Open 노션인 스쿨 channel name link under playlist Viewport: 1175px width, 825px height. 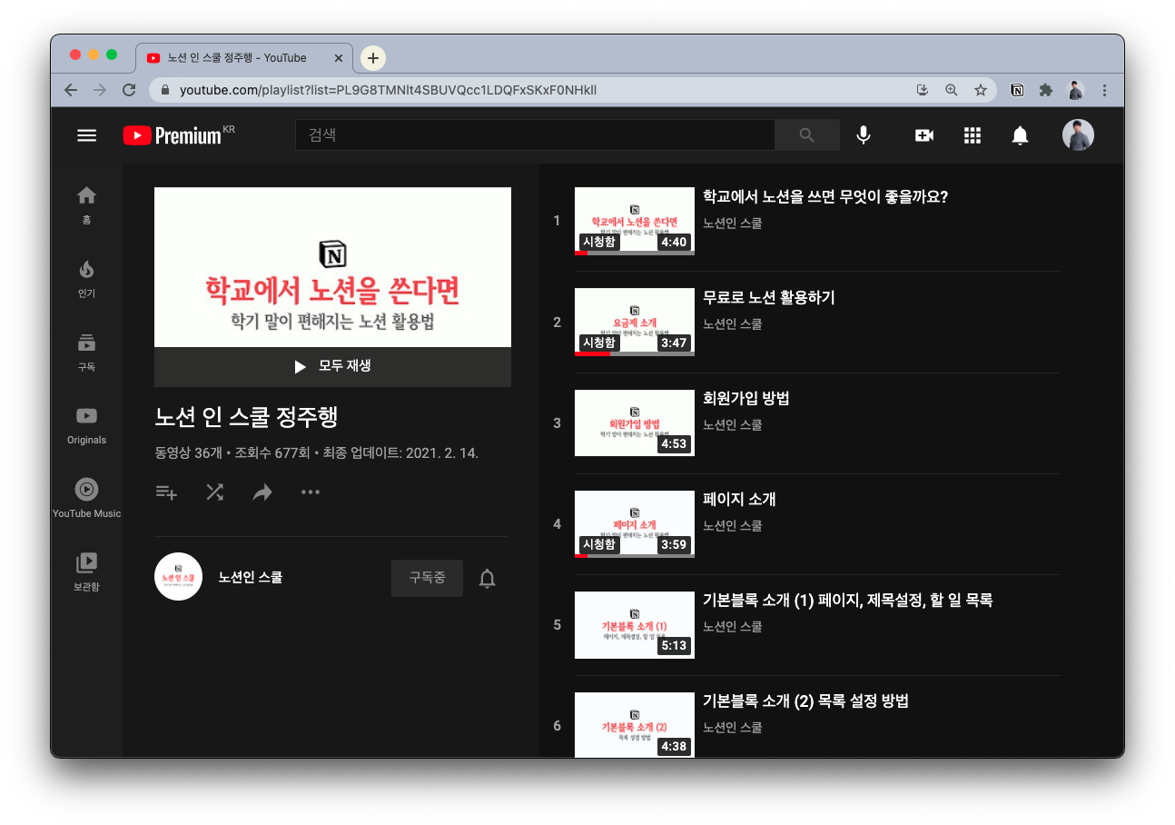(251, 577)
